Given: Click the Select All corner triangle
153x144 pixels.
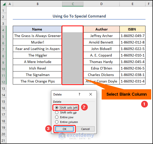Looking at the screenshot, I should tap(4, 4).
